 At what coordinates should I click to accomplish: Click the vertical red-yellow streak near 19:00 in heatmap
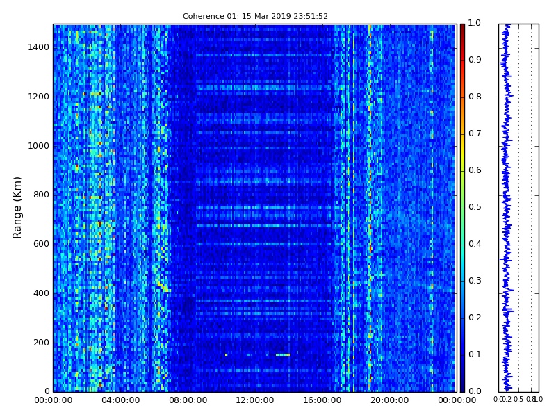click(x=370, y=208)
